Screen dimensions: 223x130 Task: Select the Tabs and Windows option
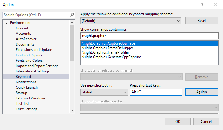pyautogui.click(x=31, y=98)
